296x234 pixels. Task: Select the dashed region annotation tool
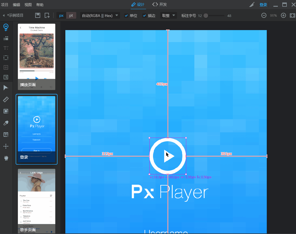[6, 58]
